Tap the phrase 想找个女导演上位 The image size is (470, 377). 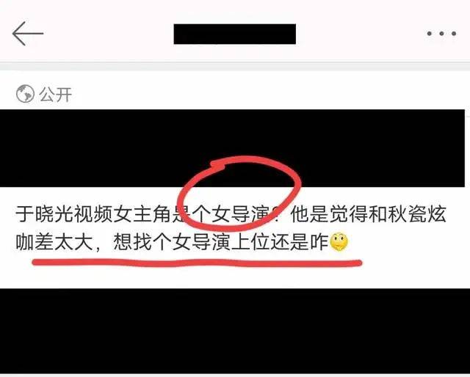[x=191, y=241]
